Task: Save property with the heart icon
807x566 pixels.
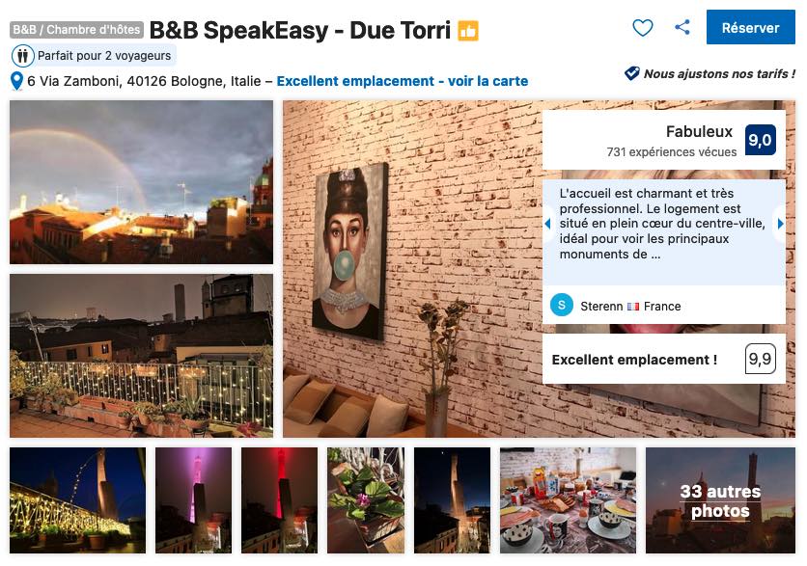Action: pos(642,28)
